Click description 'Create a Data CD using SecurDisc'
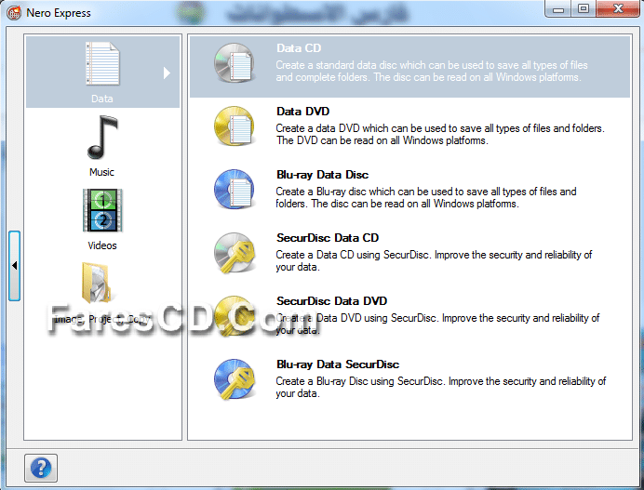Image resolution: width=644 pixels, height=490 pixels. click(x=434, y=260)
